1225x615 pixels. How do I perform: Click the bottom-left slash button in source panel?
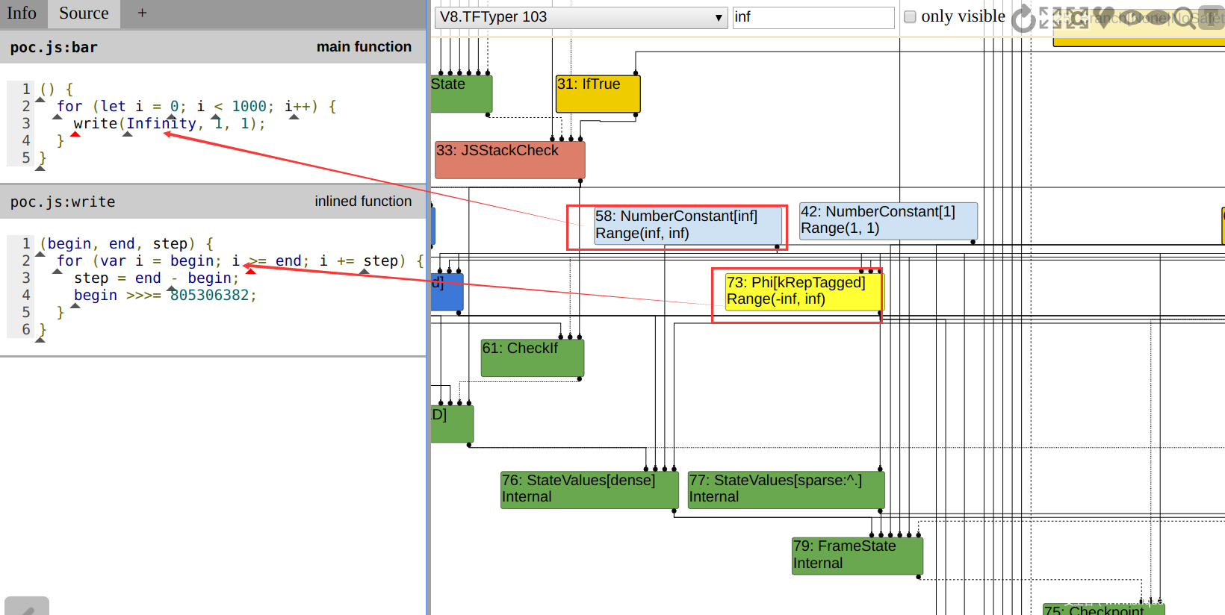(x=27, y=606)
